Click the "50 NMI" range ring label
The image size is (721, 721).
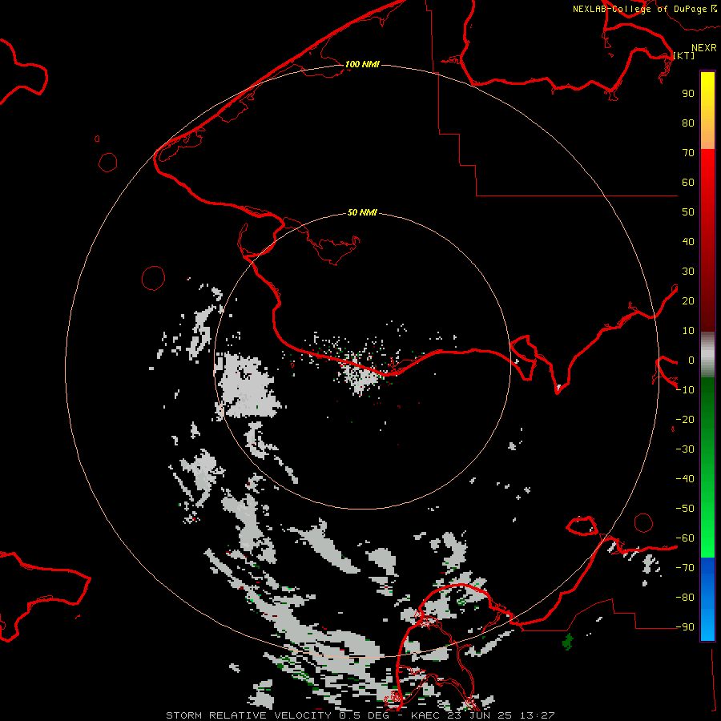coord(362,212)
